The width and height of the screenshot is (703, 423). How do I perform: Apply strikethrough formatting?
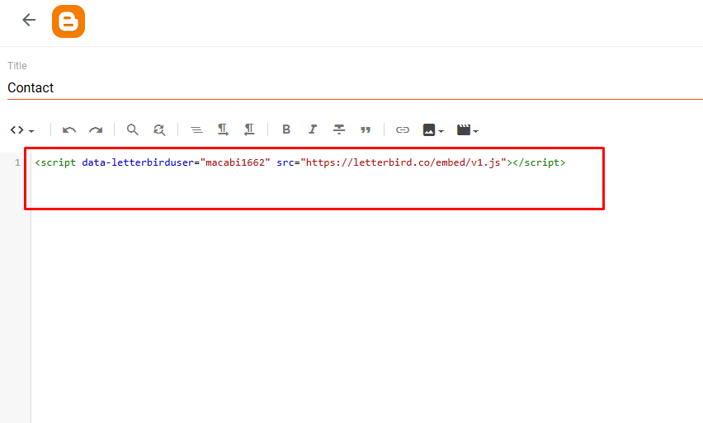click(x=339, y=129)
